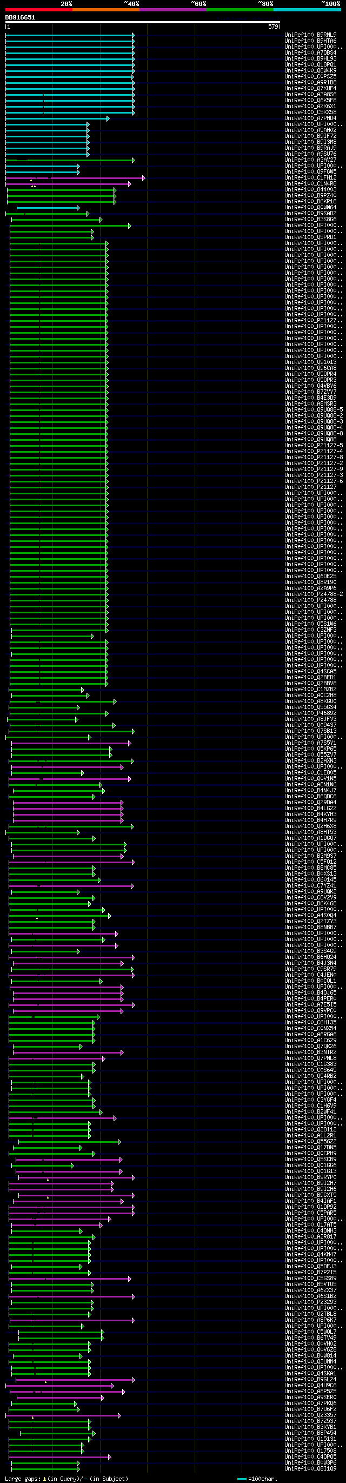Open hit UniRef100_Q8W4K9

click(310, 71)
